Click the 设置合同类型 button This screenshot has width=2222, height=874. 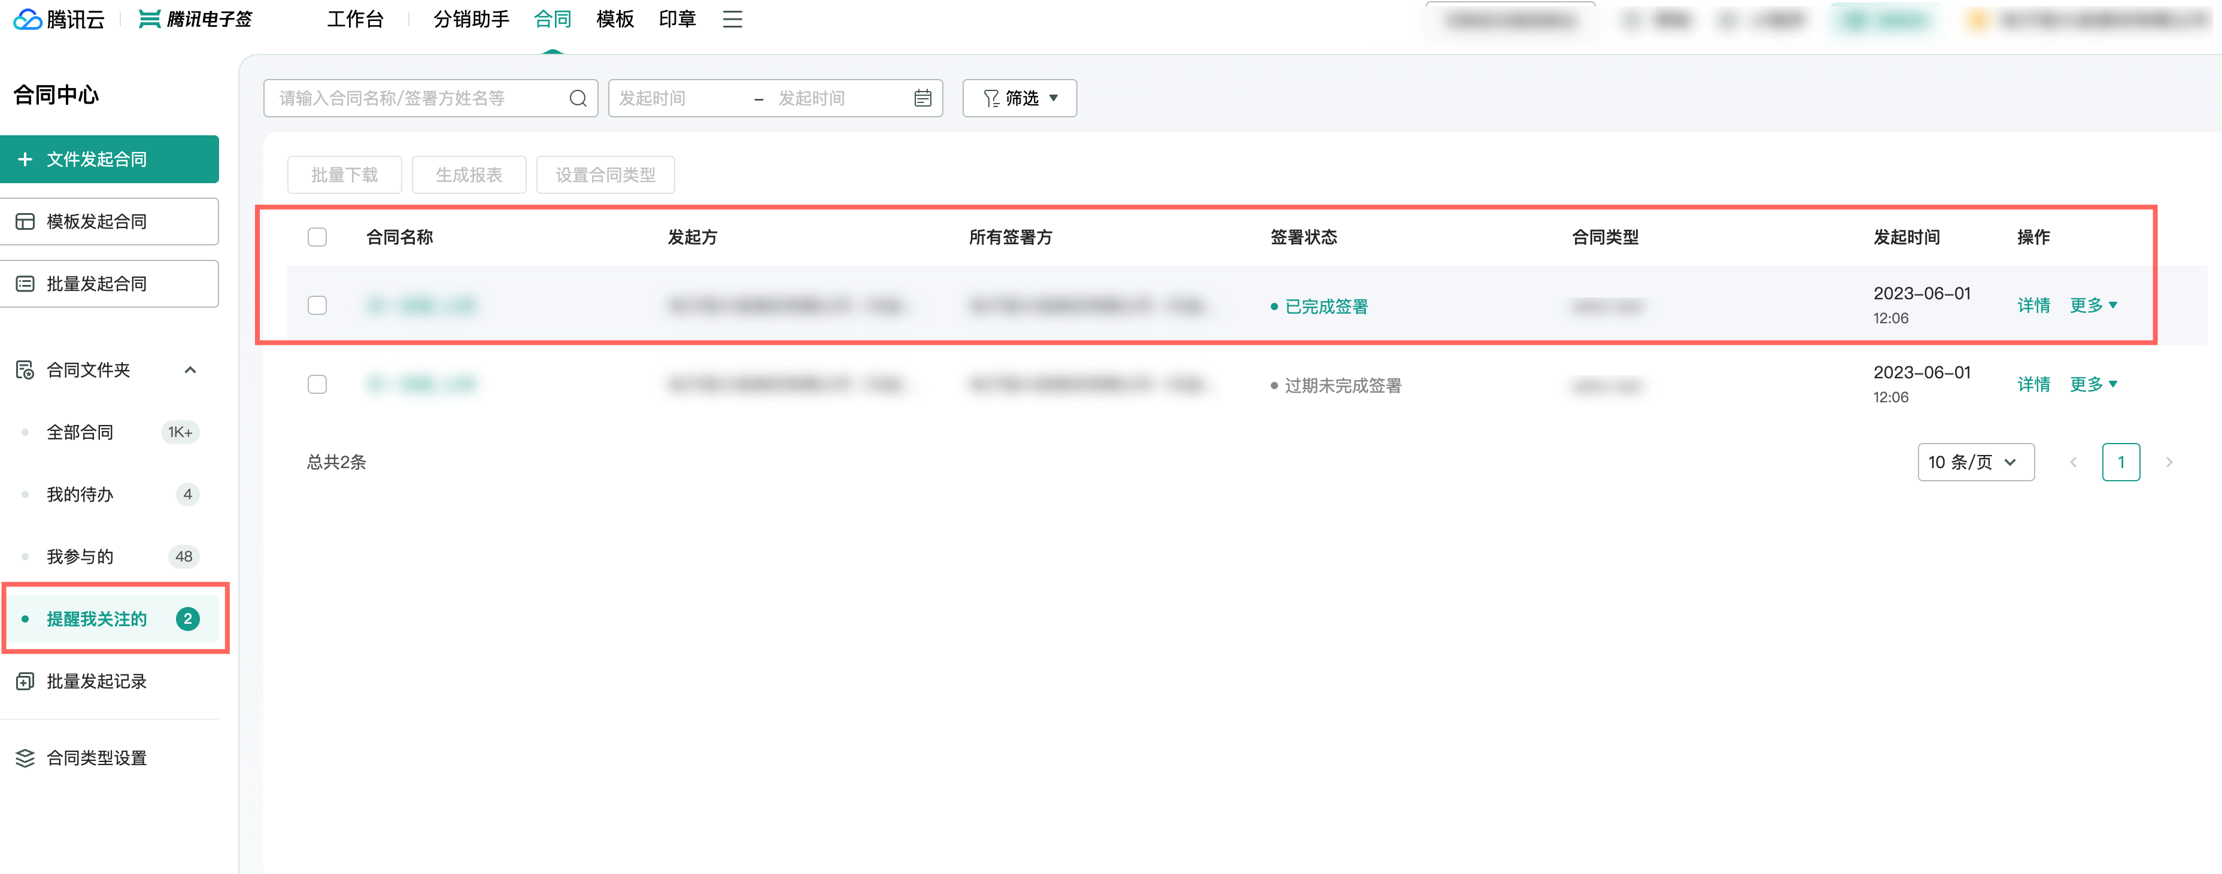605,175
